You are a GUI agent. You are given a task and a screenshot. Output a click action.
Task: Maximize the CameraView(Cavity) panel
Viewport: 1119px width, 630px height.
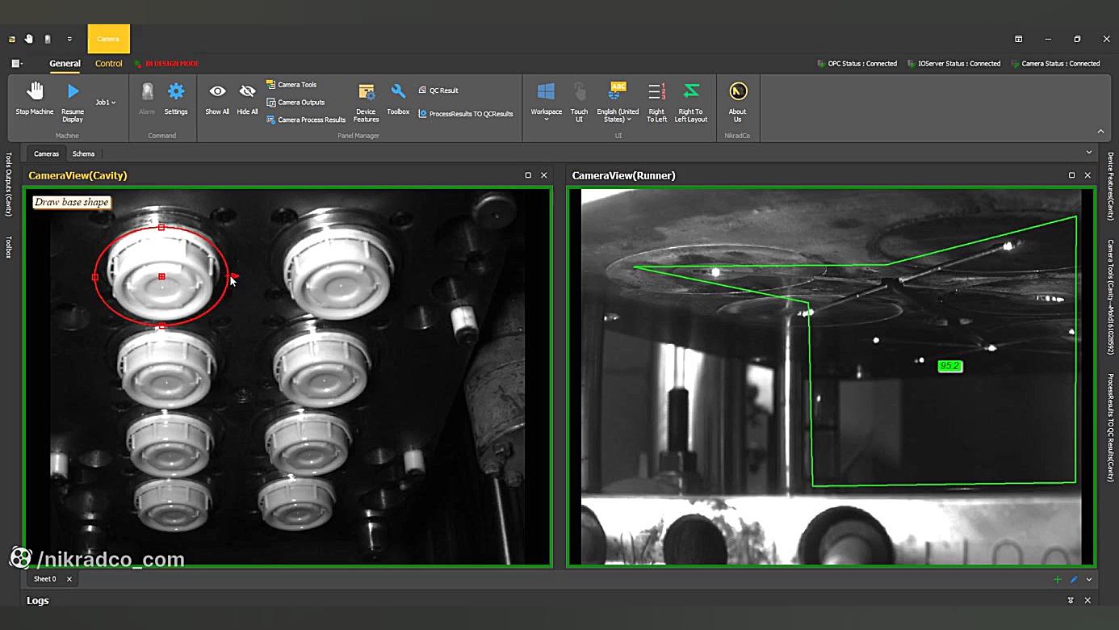[528, 175]
